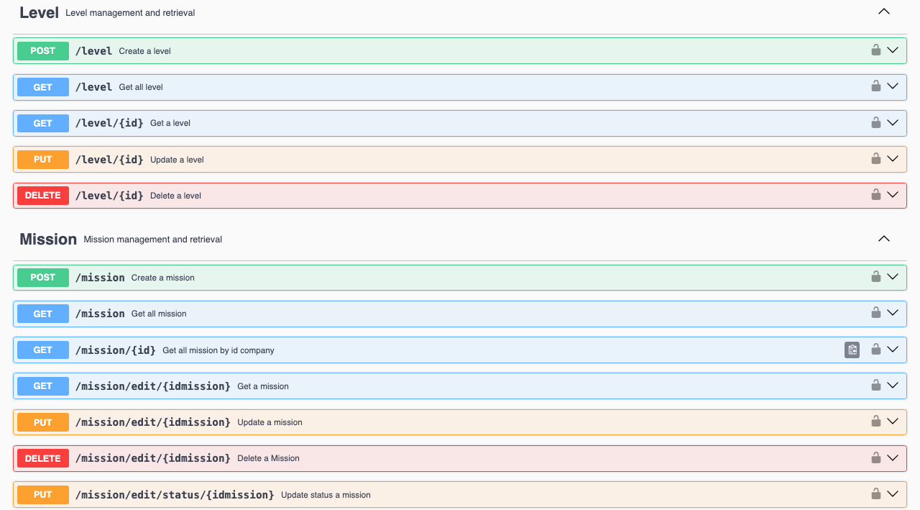Expand the GET /level Get all level row arrow

pyautogui.click(x=893, y=86)
